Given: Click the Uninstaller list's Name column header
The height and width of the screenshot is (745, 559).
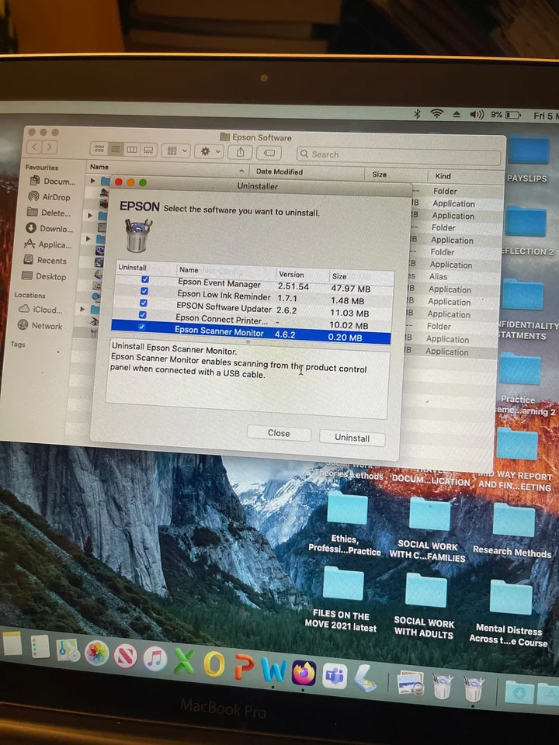Looking at the screenshot, I should 226,271.
